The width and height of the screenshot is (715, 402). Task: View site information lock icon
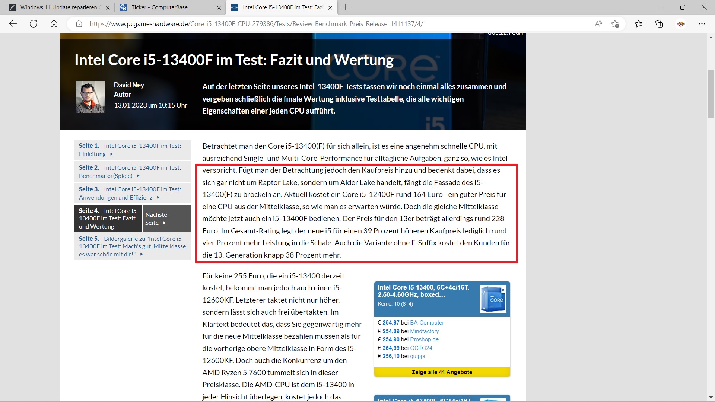click(x=79, y=24)
